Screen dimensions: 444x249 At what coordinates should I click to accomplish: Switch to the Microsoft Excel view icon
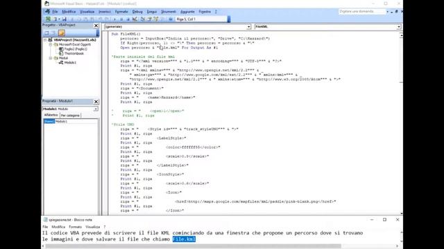point(48,19)
